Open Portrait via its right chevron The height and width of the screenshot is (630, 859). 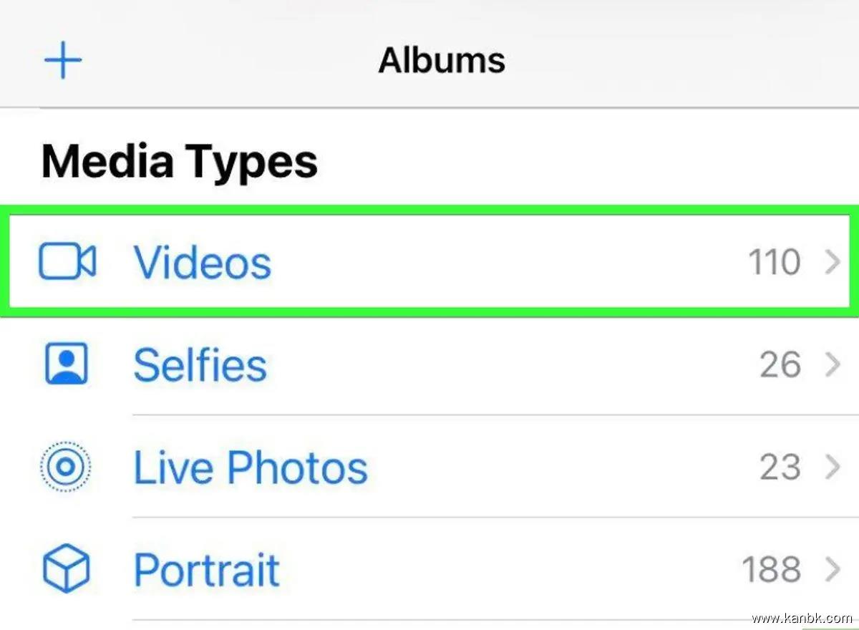pos(832,570)
